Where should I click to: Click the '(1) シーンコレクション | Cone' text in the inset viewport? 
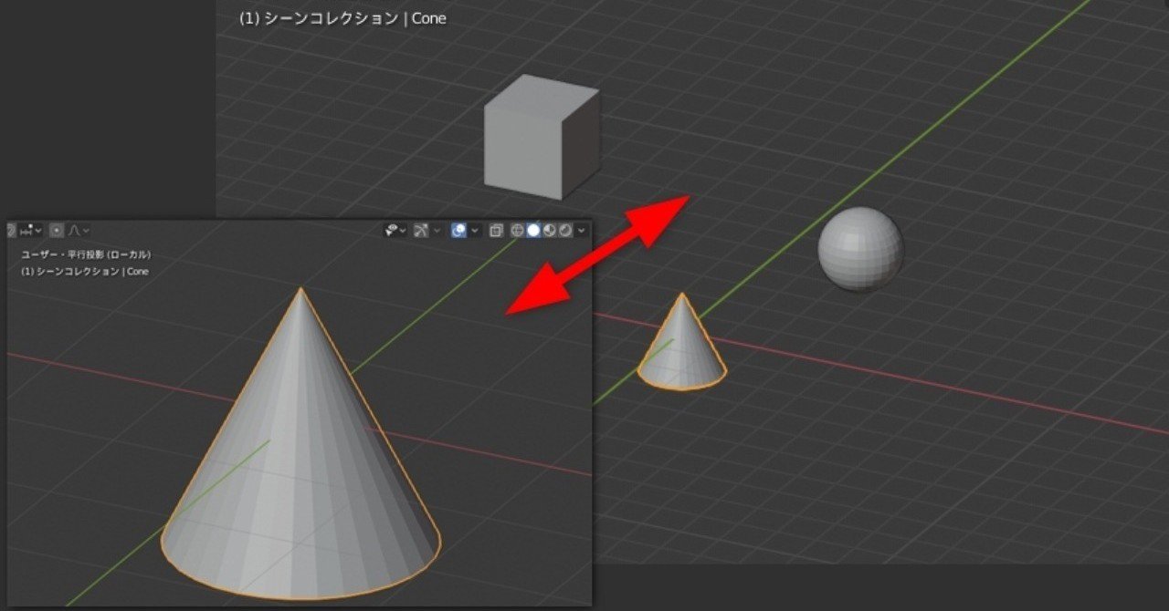click(85, 272)
